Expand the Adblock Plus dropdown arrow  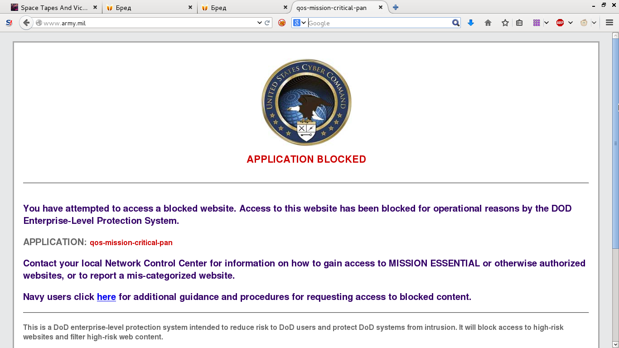point(571,23)
